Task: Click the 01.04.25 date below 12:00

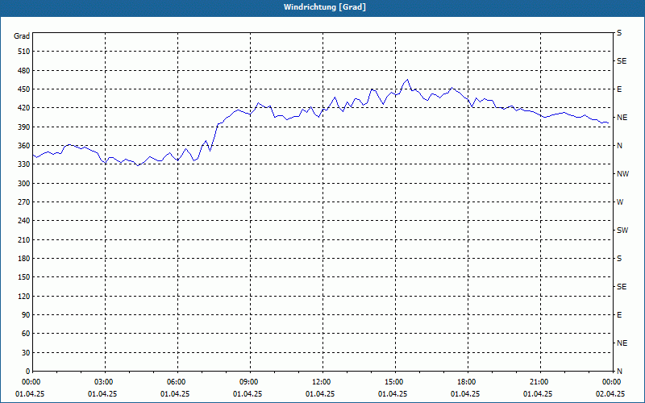Action: [320, 394]
